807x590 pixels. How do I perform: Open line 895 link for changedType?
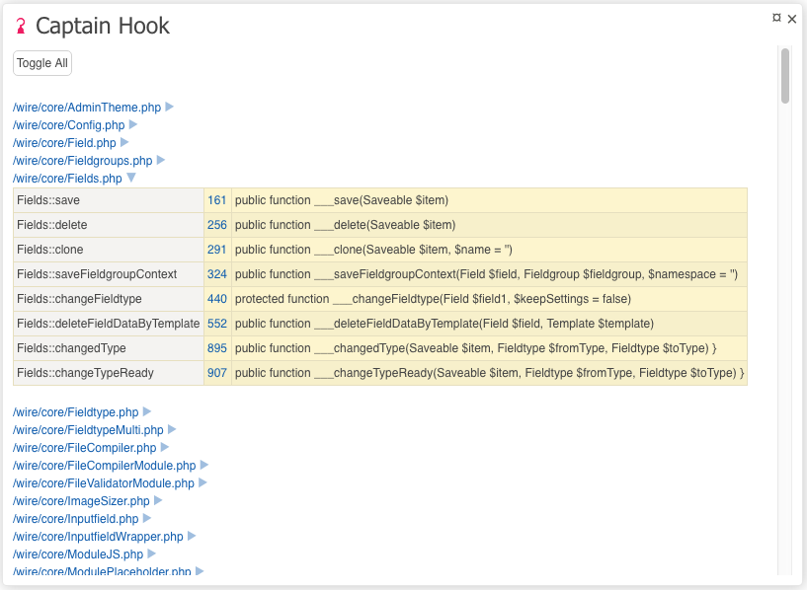[x=217, y=348]
